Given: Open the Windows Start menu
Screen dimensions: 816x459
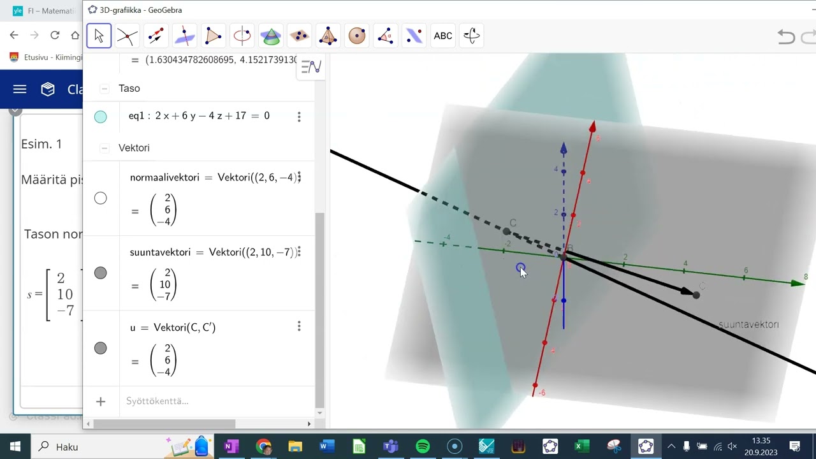Looking at the screenshot, I should click(x=15, y=446).
